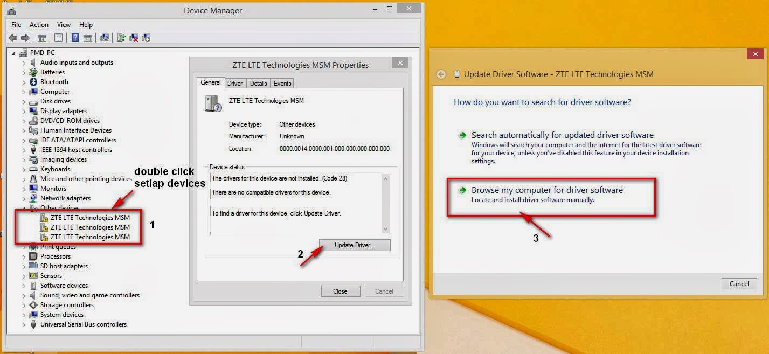Screen dimensions: 769x354
Task: Click the Processors category icon
Action: point(33,256)
